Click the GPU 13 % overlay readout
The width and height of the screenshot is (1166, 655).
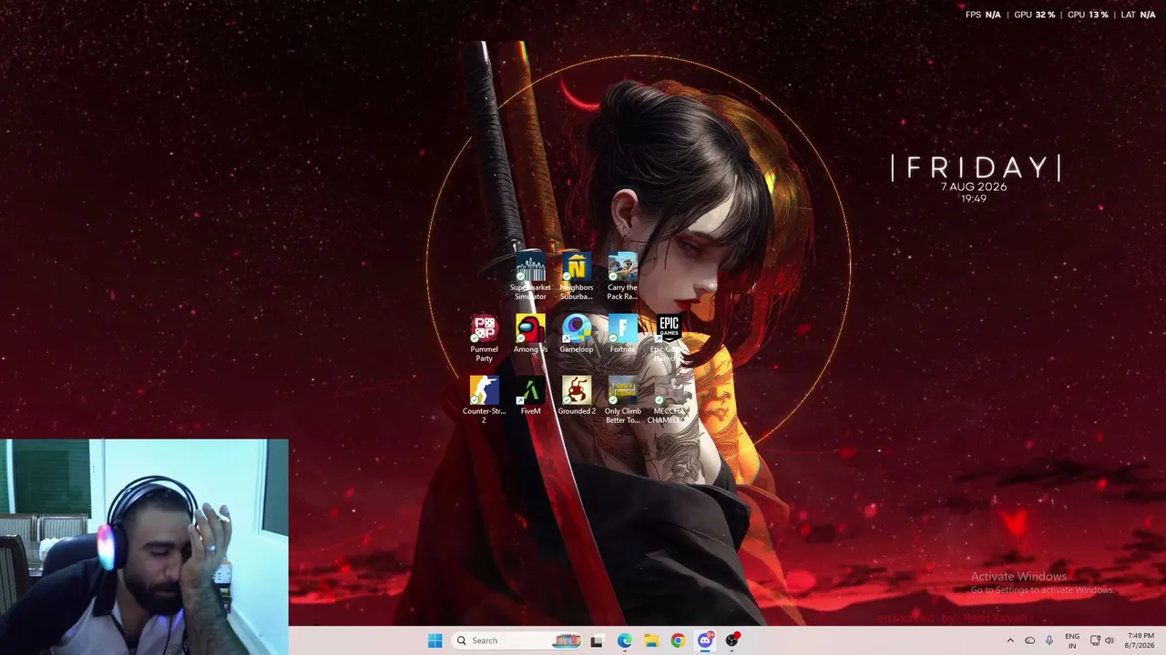1089,15
